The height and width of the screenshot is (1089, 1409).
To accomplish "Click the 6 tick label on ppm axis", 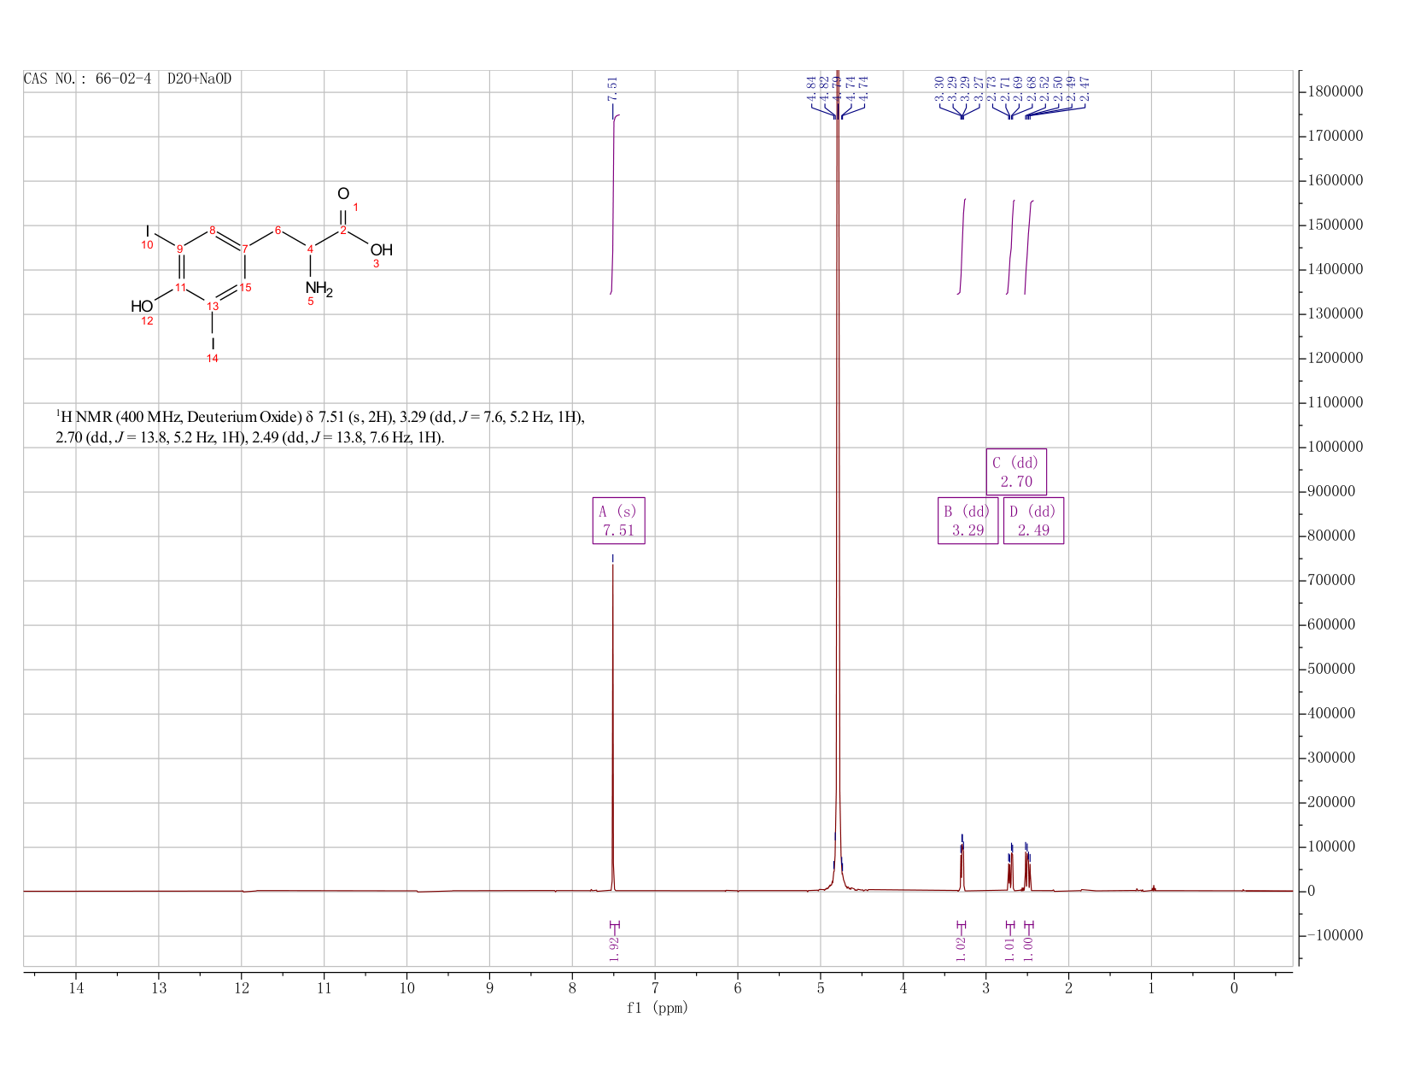I will tap(738, 989).
